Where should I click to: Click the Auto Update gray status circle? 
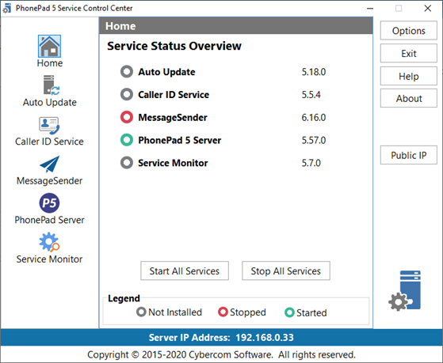click(x=127, y=72)
